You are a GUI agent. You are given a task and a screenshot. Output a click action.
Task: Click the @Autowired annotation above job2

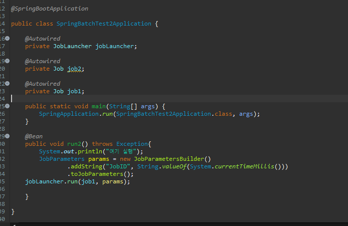[43, 61]
